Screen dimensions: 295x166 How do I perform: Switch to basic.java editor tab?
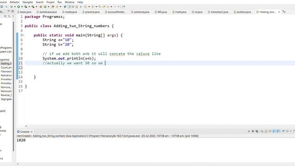24,12
